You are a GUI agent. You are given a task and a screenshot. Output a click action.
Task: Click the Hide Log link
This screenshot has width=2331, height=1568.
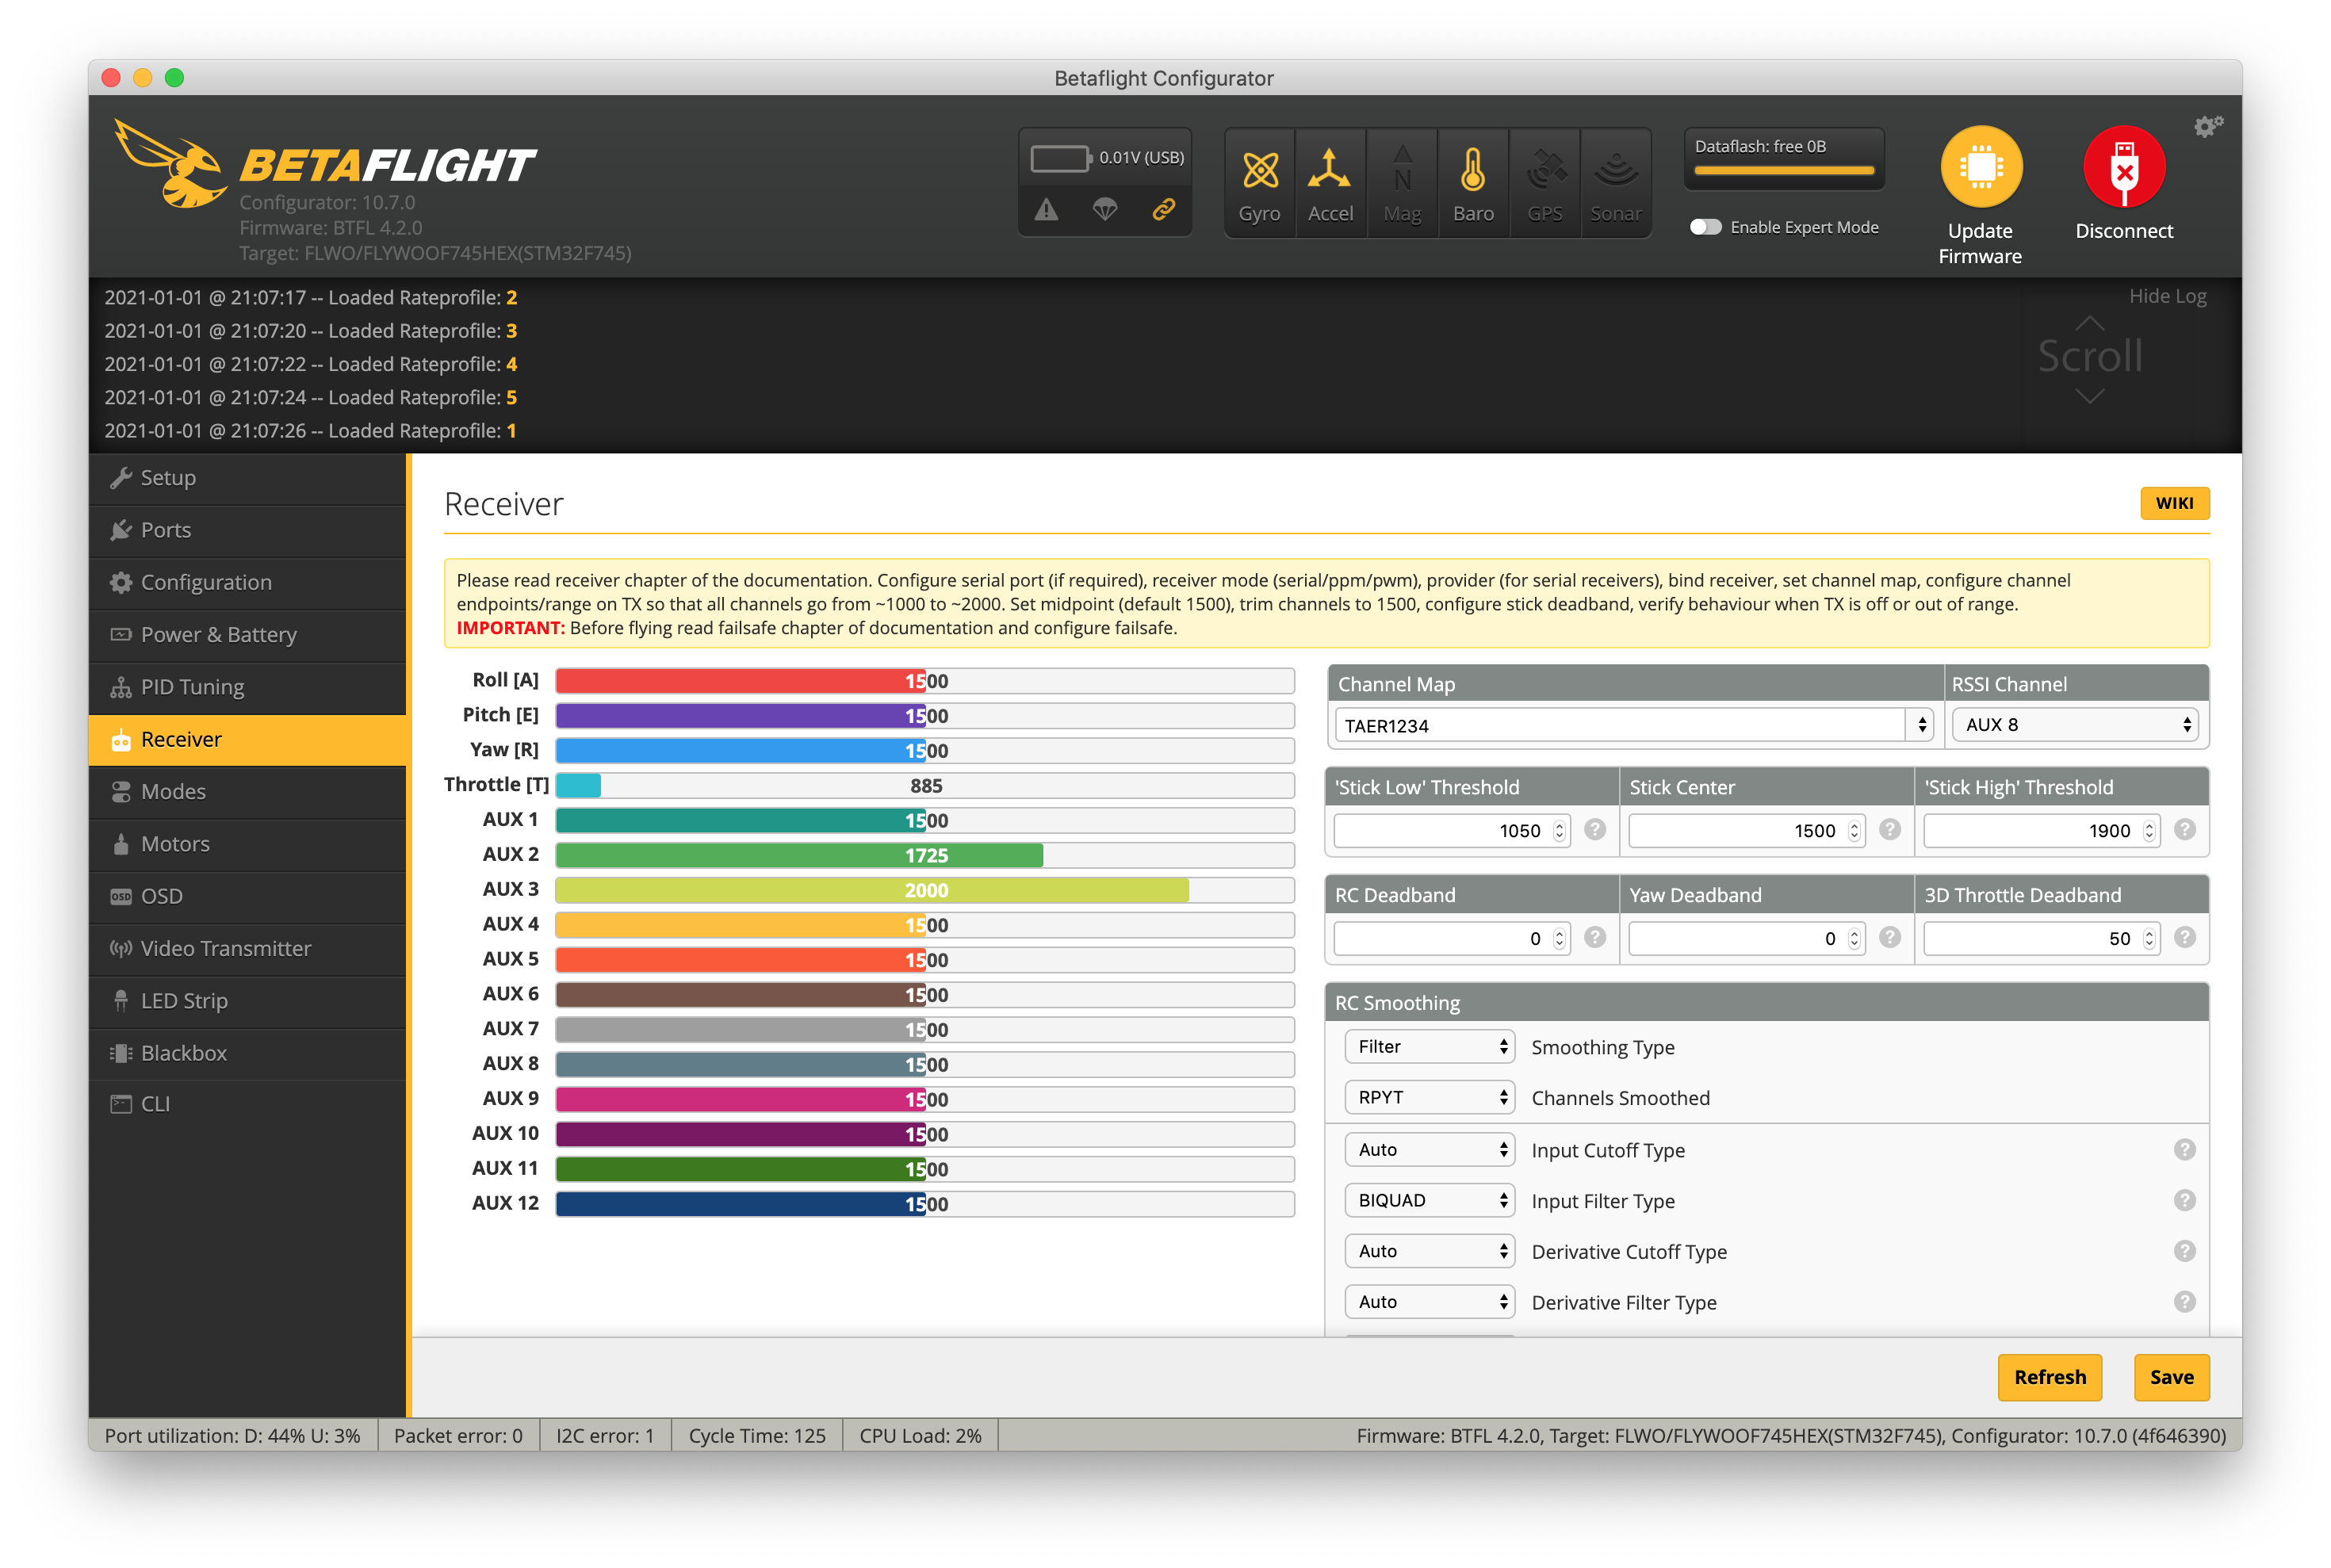2167,296
